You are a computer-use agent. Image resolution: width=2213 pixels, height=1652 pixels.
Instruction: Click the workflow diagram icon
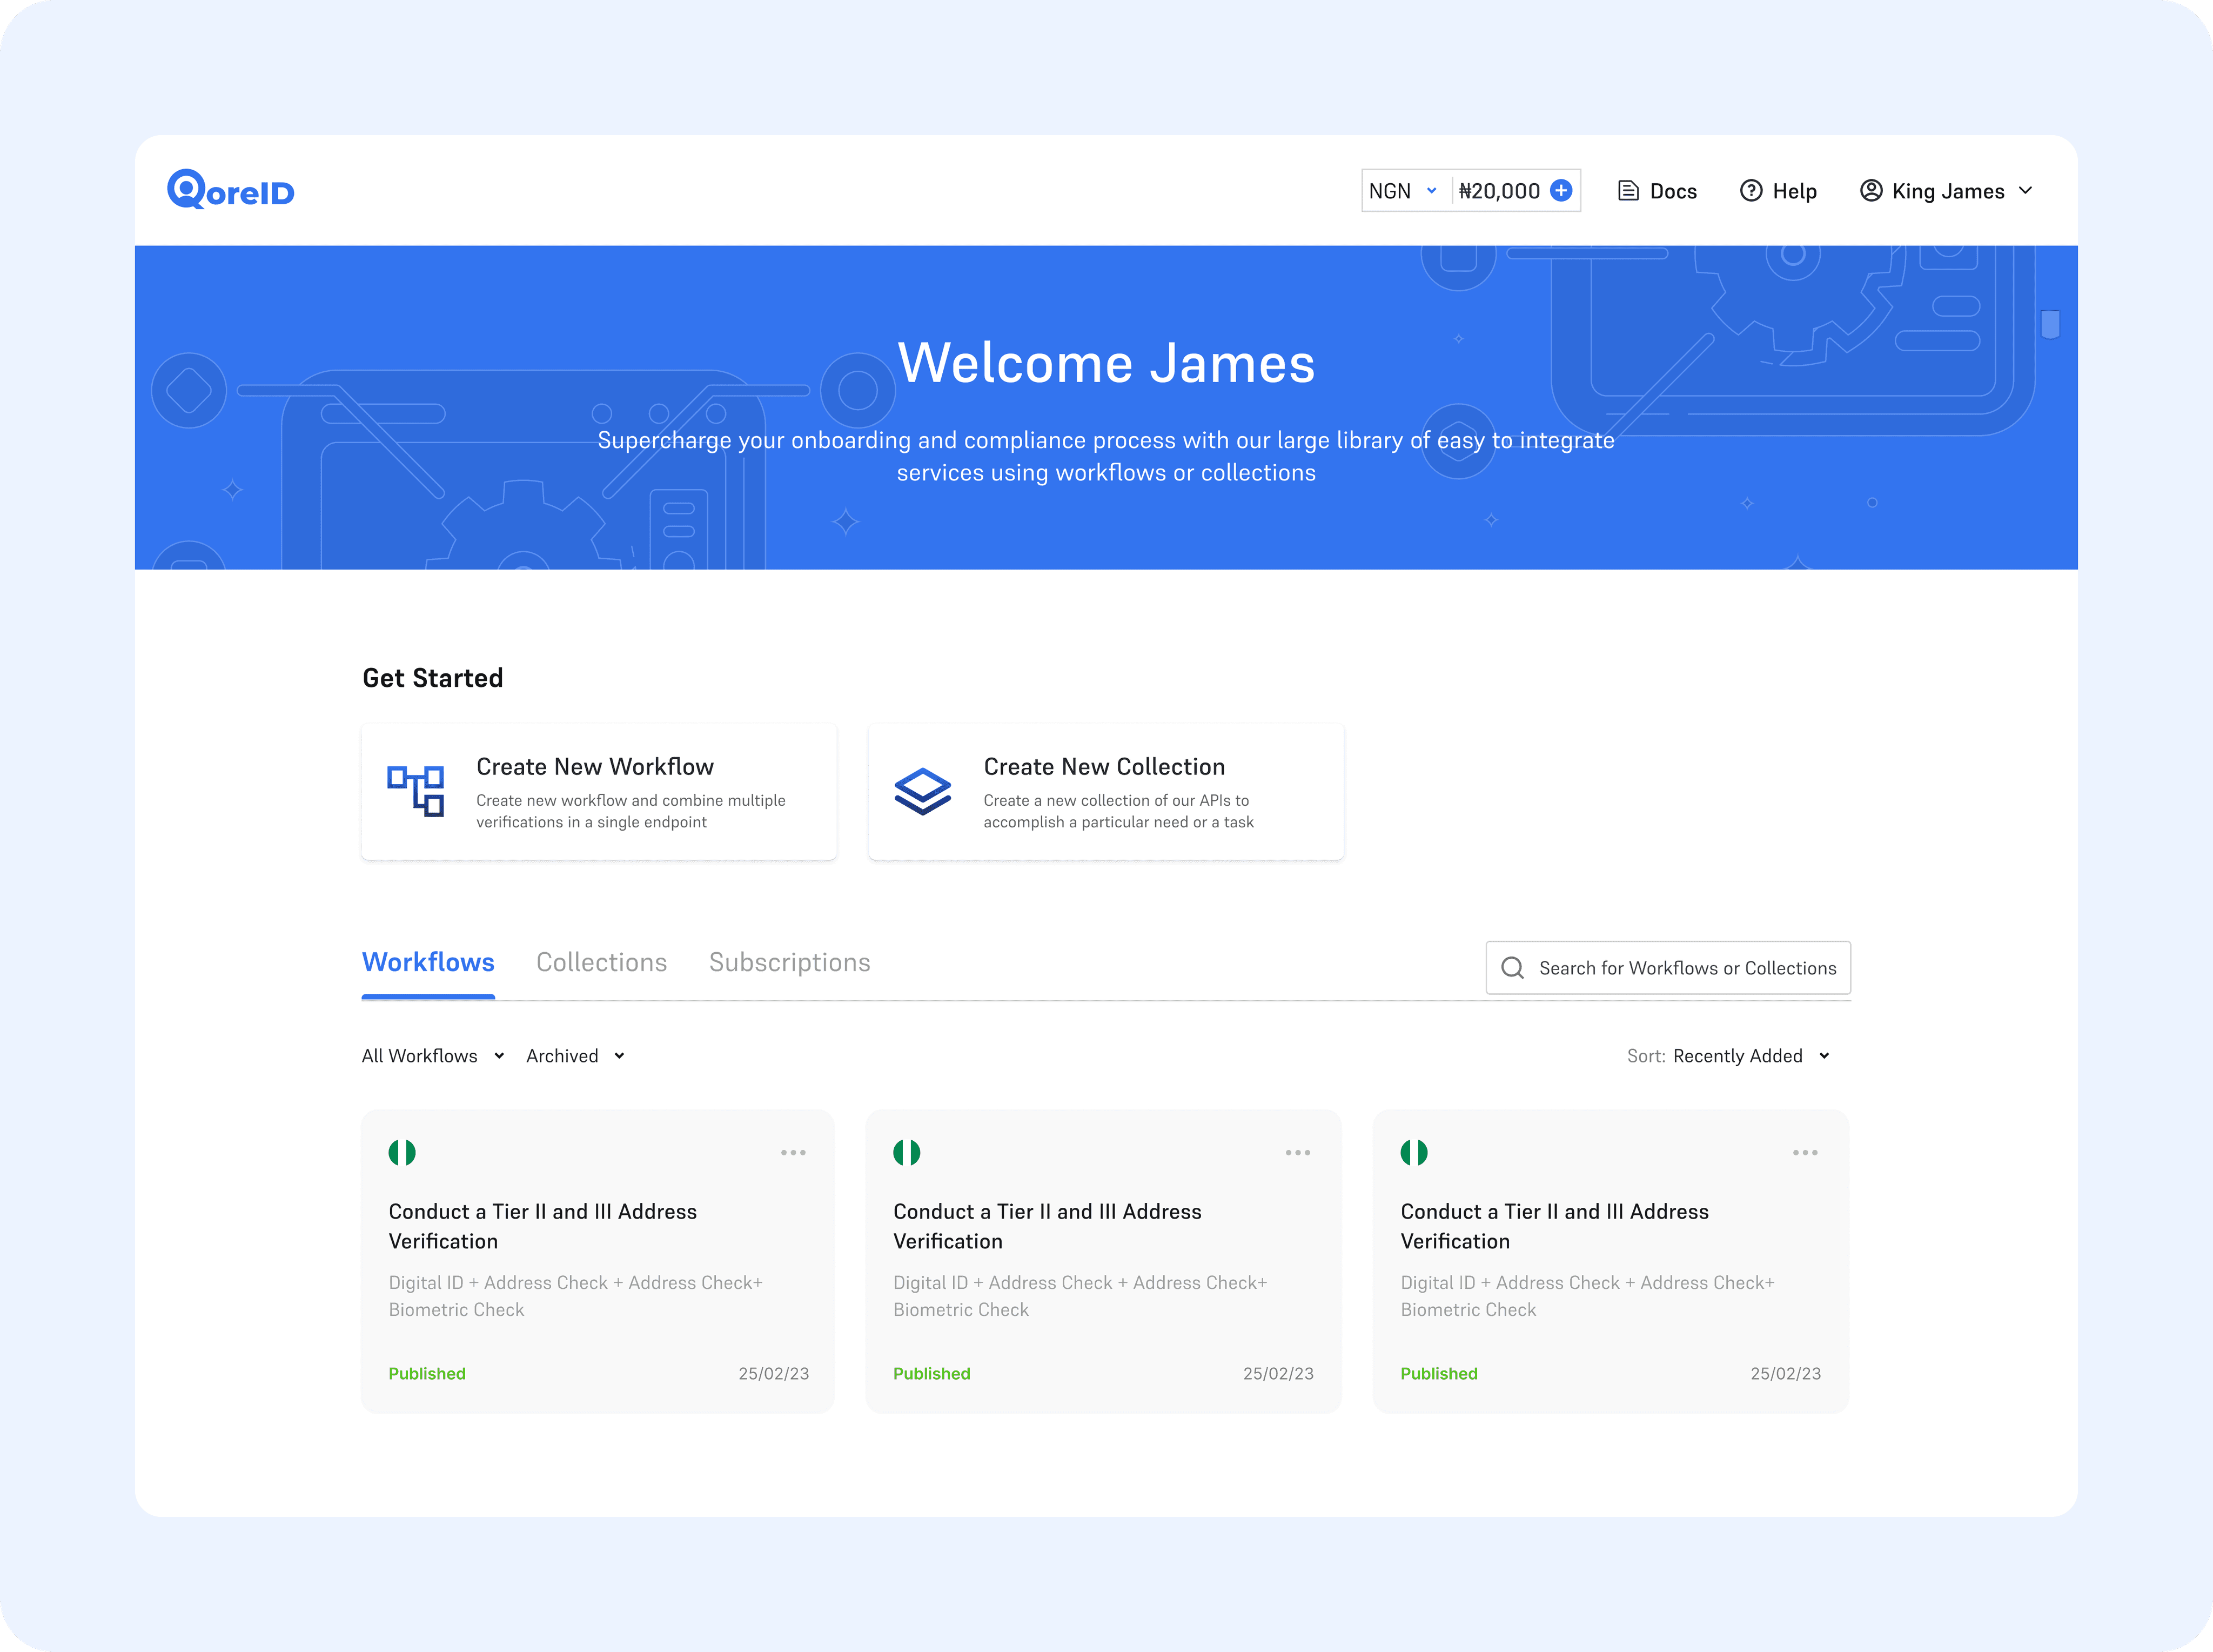[416, 792]
